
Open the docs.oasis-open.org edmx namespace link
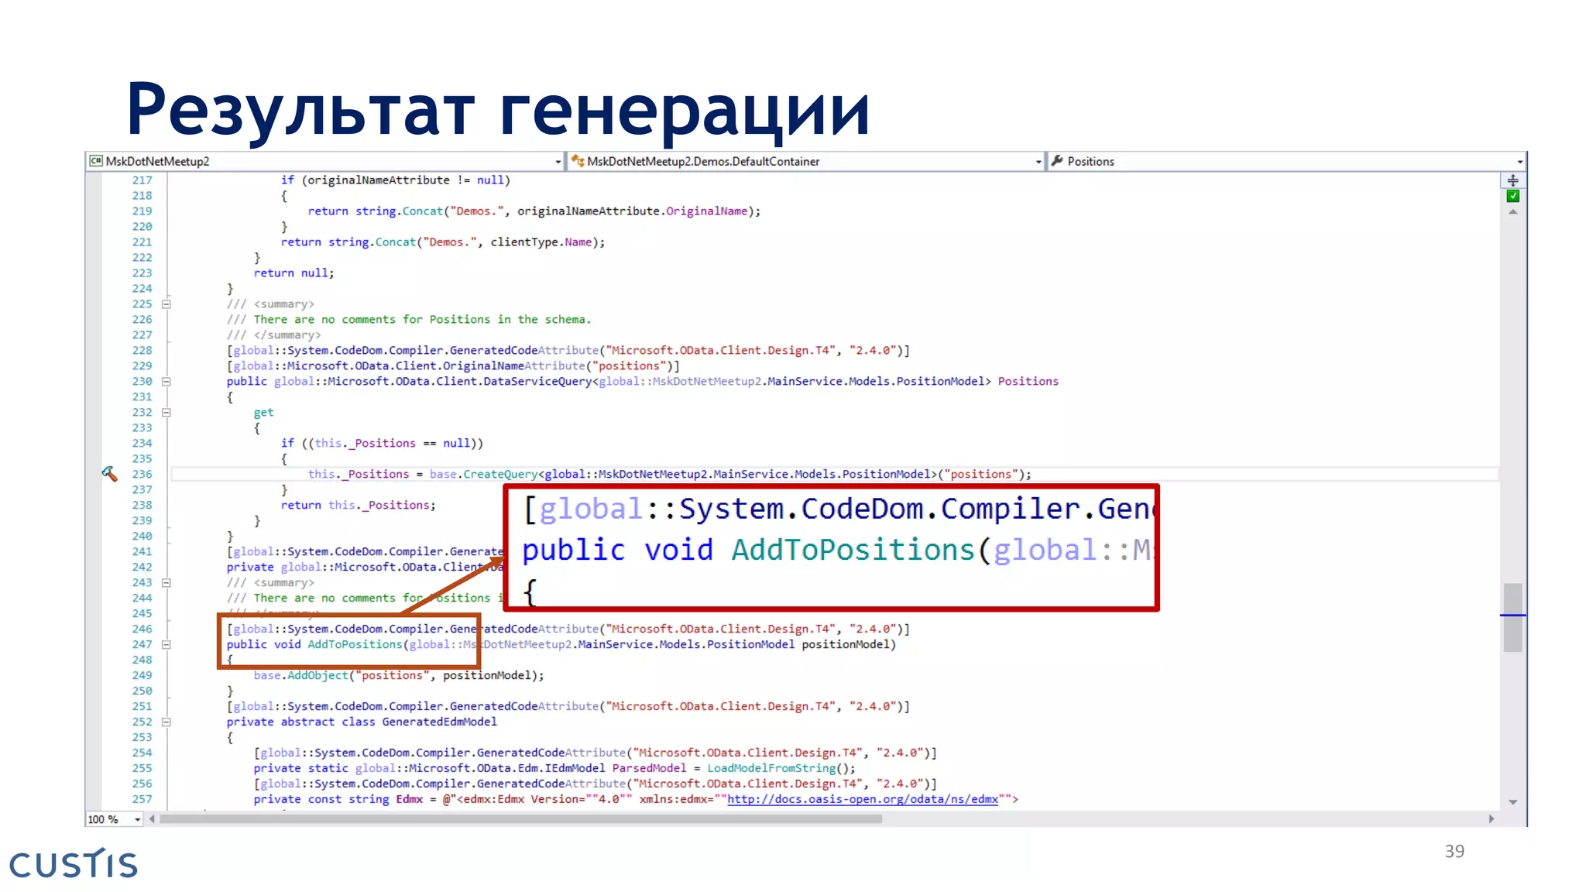(863, 799)
